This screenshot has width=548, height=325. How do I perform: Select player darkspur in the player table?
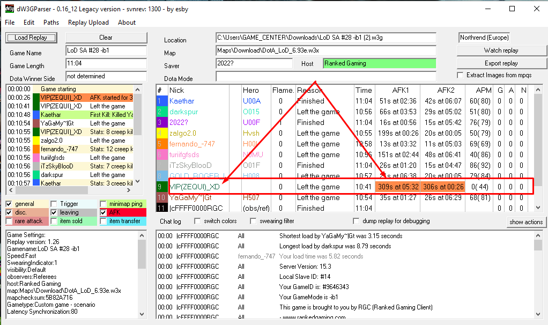coord(183,112)
